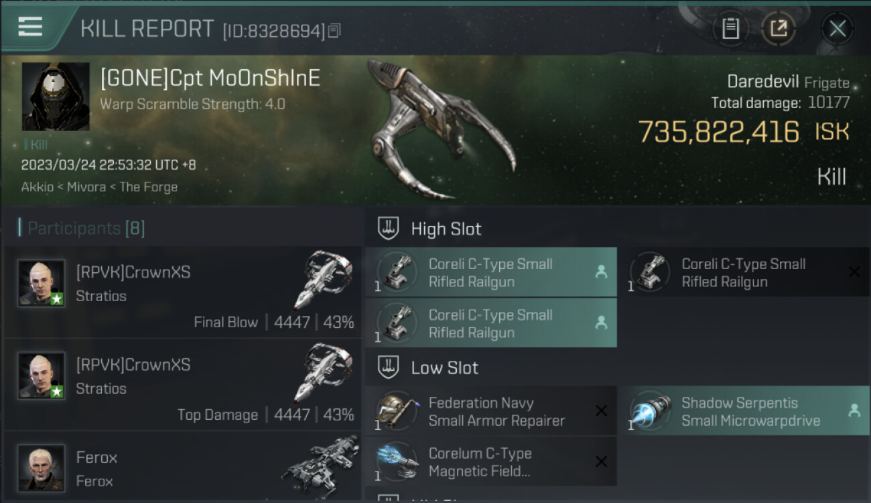This screenshot has width=871, height=503.
Task: Open the hamburger menu icon
Action: point(30,27)
